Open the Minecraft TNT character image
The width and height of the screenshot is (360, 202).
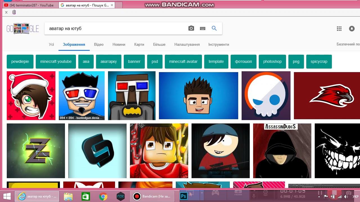tap(159, 151)
